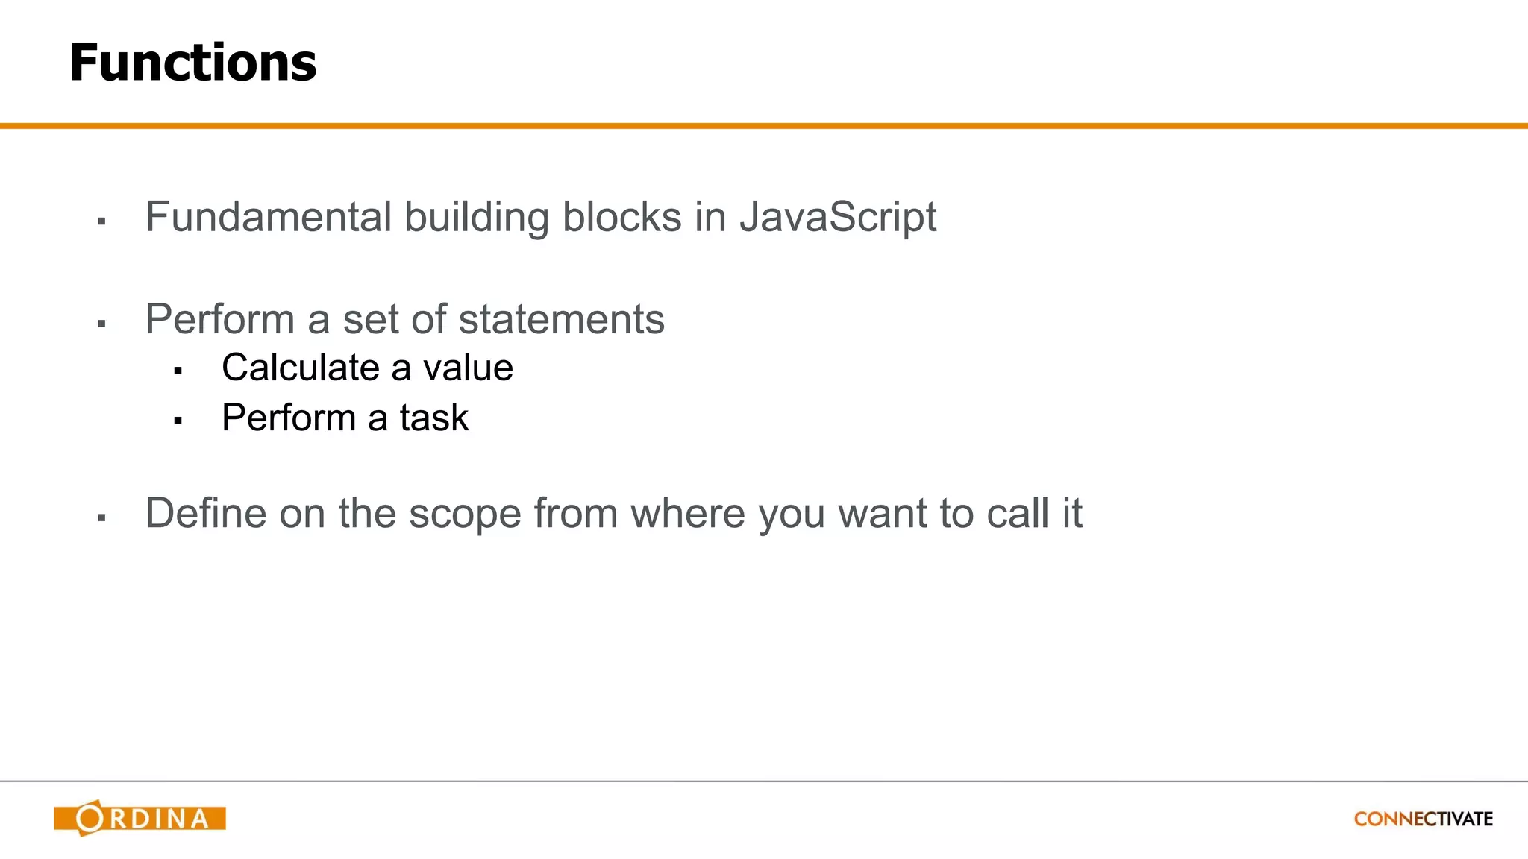Screen dimensions: 1528x859
Task: Click the Connectivate logo
Action: pos(1423,819)
